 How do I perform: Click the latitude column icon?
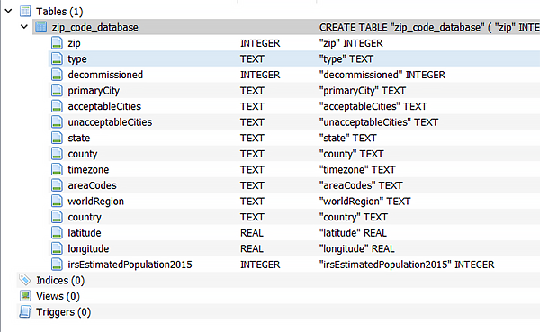point(57,233)
